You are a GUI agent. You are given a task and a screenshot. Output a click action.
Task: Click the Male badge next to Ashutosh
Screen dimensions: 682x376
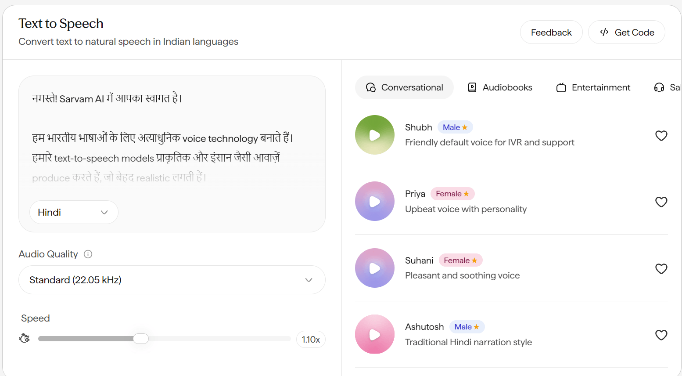(x=467, y=327)
